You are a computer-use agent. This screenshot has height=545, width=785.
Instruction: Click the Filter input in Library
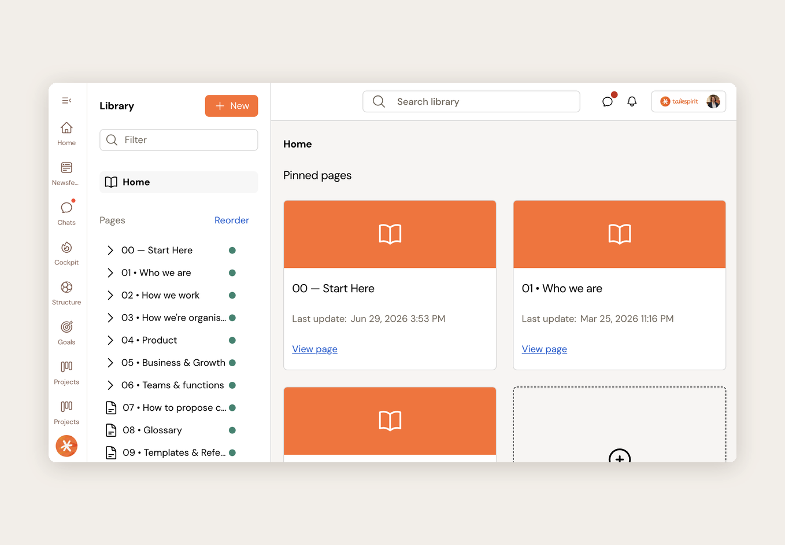coord(179,140)
